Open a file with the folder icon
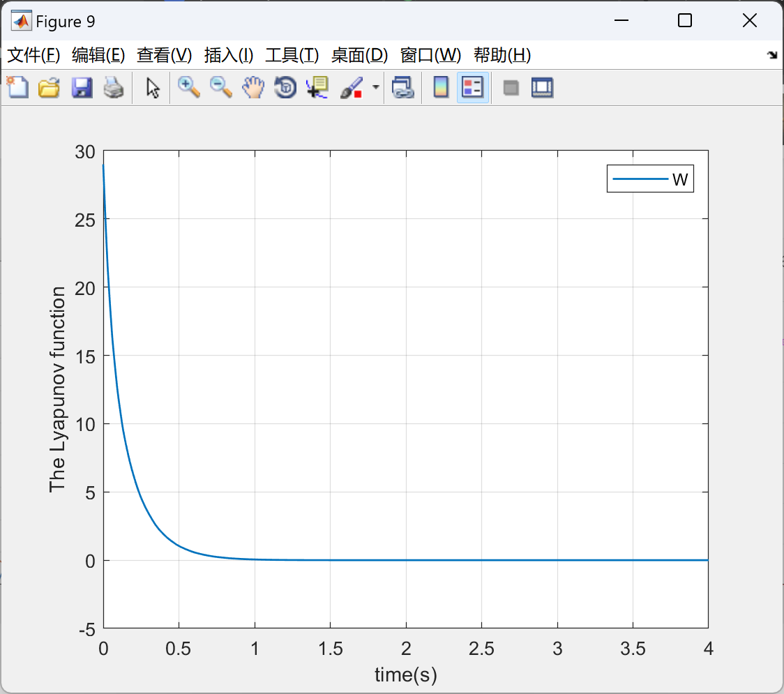This screenshot has width=784, height=694. click(x=49, y=87)
